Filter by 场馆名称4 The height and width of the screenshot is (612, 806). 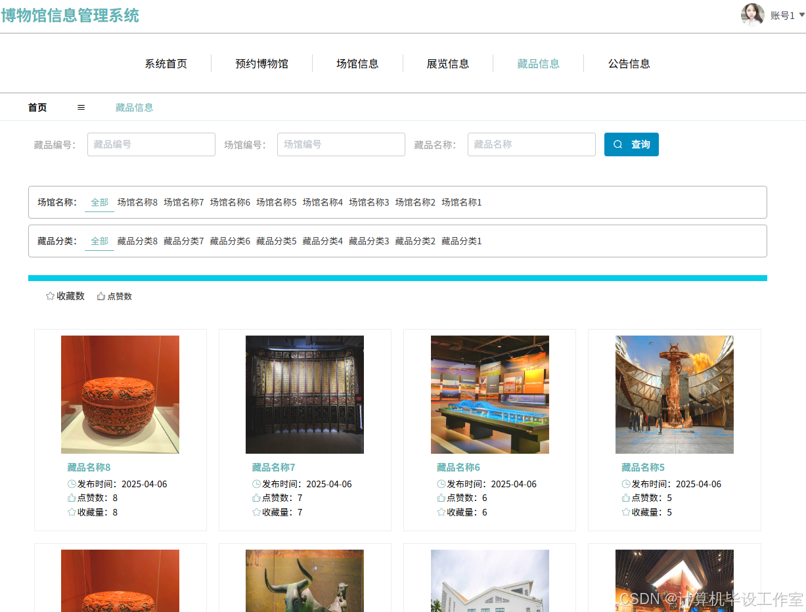(x=323, y=202)
